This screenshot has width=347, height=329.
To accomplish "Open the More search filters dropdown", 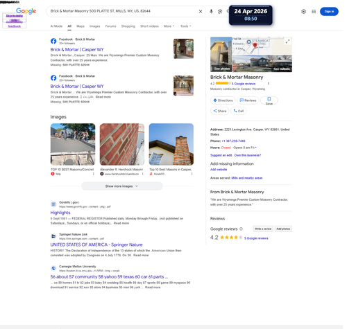I will point(169,26).
